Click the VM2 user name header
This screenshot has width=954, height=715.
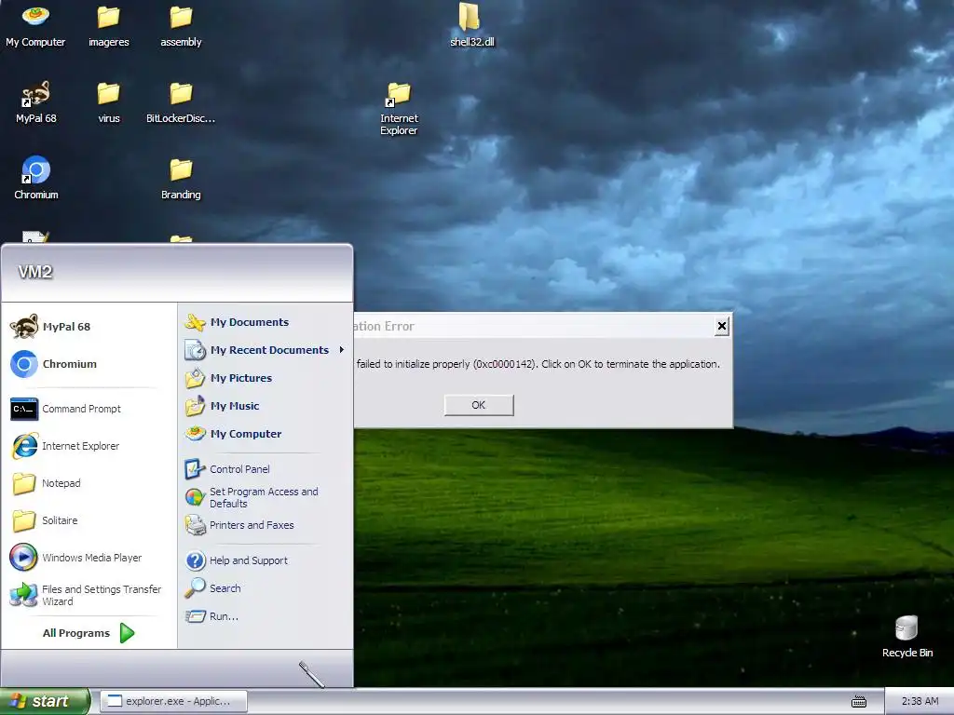(x=35, y=272)
